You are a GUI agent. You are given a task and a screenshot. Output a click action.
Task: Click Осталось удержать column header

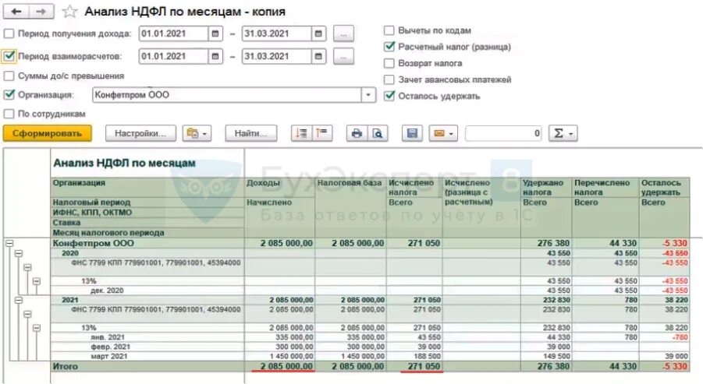pos(664,188)
